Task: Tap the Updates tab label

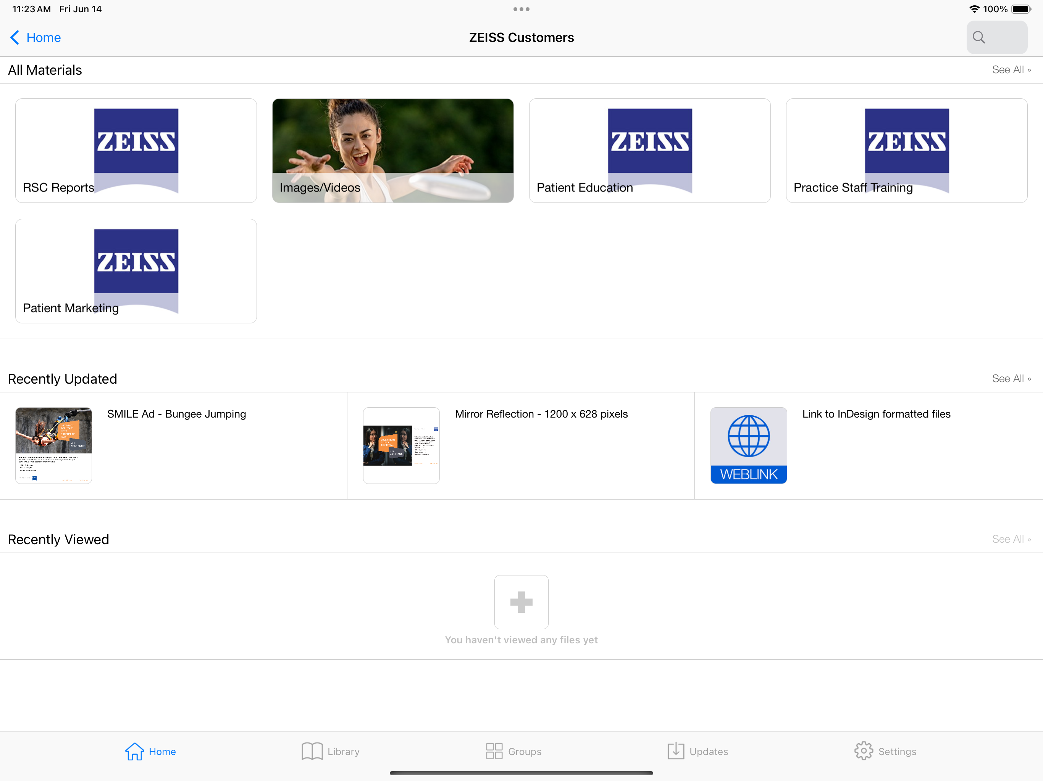Action: (709, 752)
